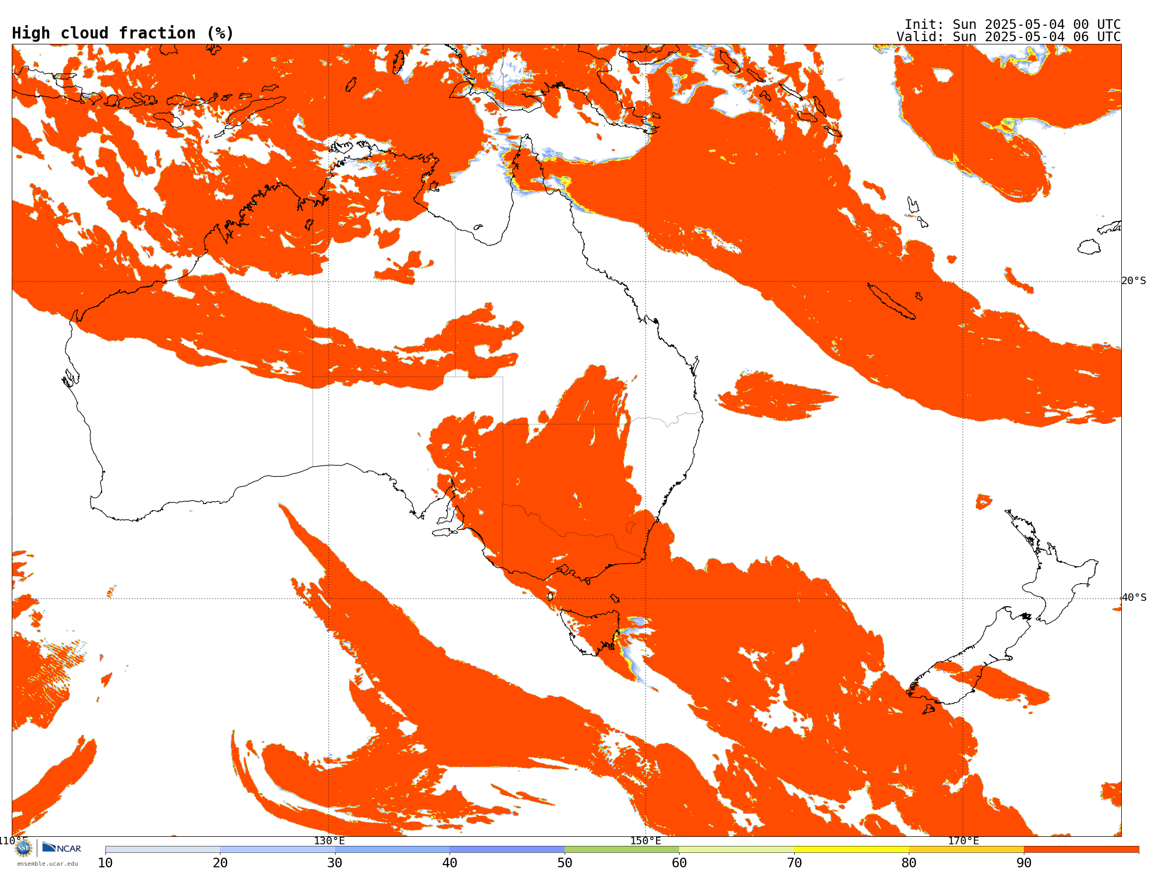Click the 150°E longitude label
The width and height of the screenshot is (1156, 870).
[x=645, y=841]
